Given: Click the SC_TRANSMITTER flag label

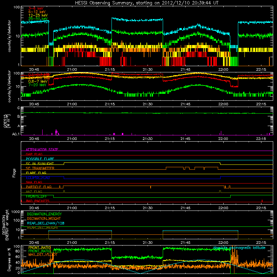Looking at the screenshot, I should (40, 168).
